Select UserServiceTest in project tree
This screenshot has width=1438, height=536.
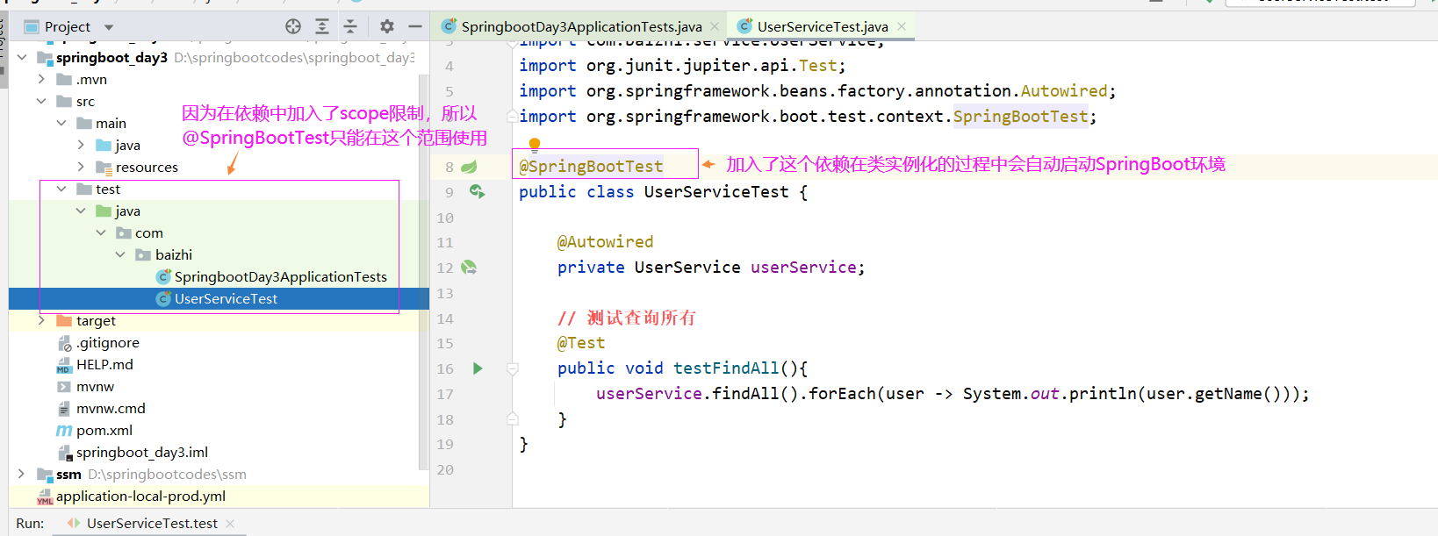(226, 299)
